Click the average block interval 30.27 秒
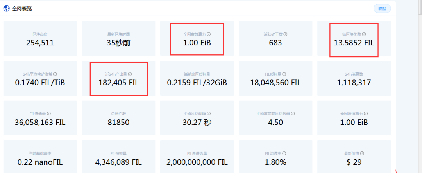 click(x=197, y=123)
